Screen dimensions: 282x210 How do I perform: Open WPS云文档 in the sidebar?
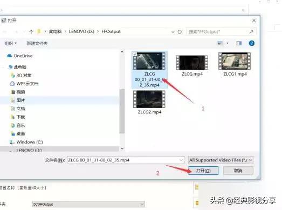(24, 84)
